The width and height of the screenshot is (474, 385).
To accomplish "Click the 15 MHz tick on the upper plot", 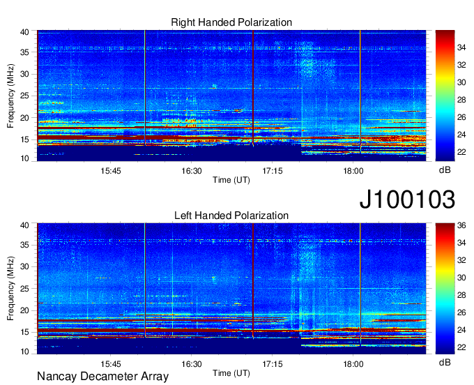I will point(24,139).
